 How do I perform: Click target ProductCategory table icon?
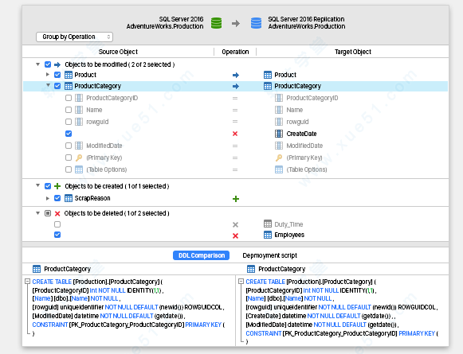[268, 86]
